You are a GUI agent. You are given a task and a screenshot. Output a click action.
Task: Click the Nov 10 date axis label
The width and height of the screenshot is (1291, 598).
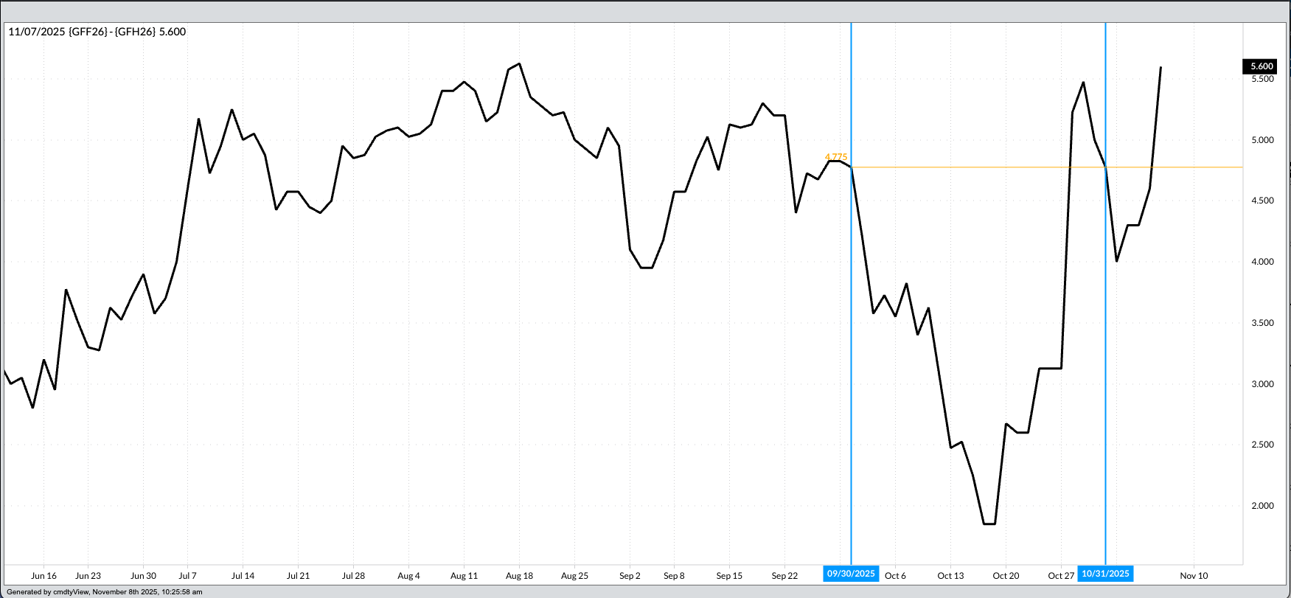click(x=1194, y=576)
